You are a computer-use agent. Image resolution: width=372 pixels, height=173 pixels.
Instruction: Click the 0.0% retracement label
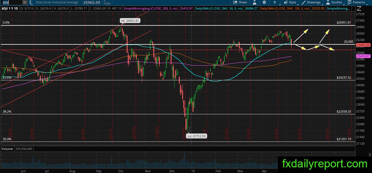[x=6, y=22]
